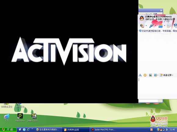The image size is (177, 132).
Task: Click the 临时会话 group source text
Action: click(x=160, y=19)
